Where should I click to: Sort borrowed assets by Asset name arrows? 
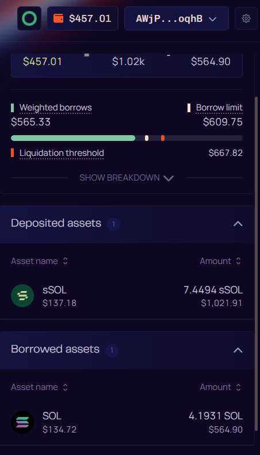click(x=66, y=387)
